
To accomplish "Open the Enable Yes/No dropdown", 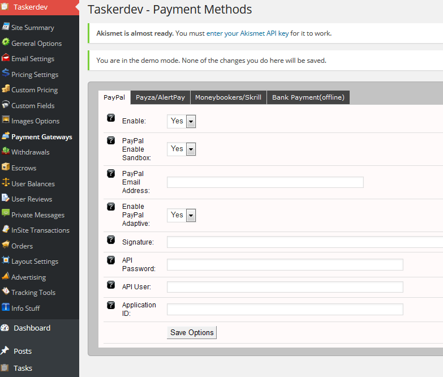I will coord(182,121).
